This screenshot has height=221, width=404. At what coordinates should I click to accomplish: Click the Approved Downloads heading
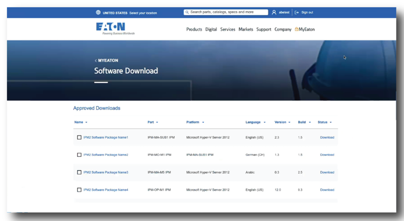(97, 108)
